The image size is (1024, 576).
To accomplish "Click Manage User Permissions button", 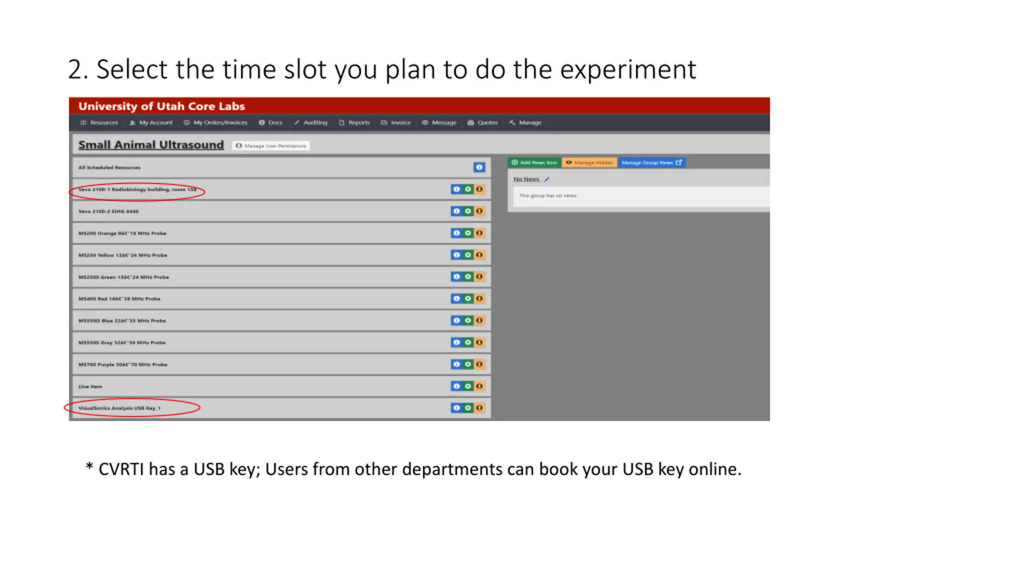I will pyautogui.click(x=271, y=146).
